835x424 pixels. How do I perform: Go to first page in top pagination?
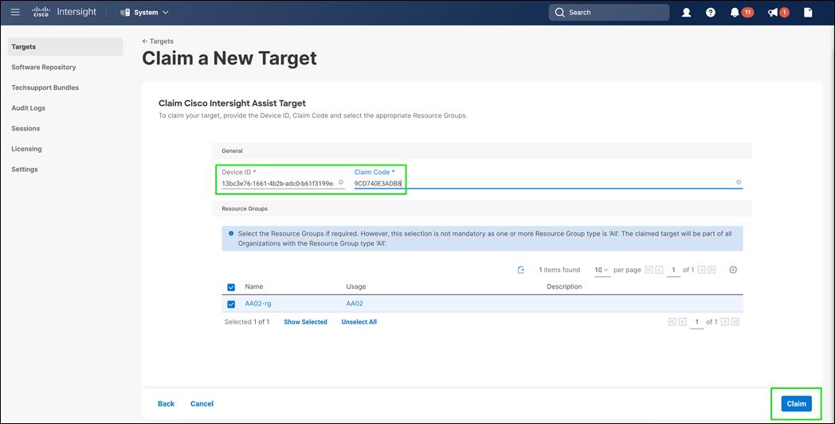[x=649, y=270]
